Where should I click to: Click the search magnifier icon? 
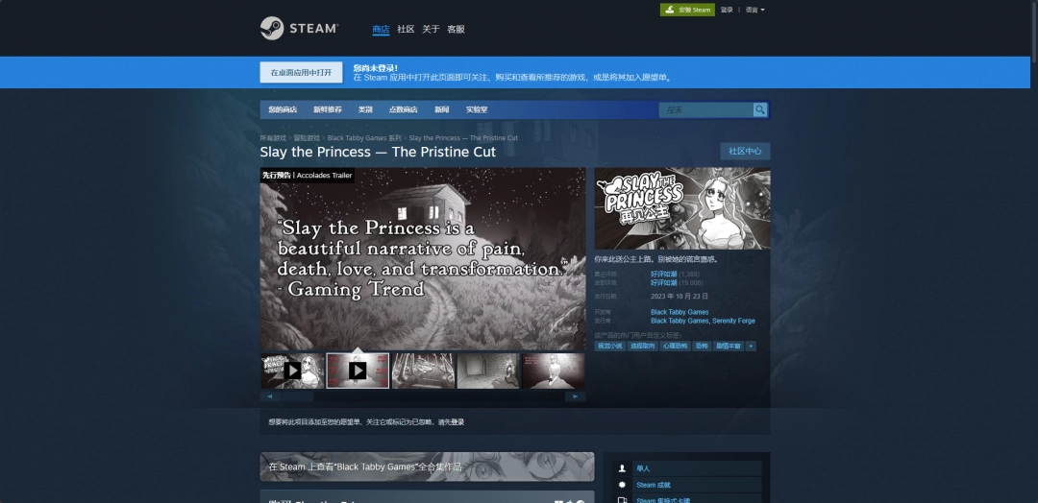coord(760,109)
